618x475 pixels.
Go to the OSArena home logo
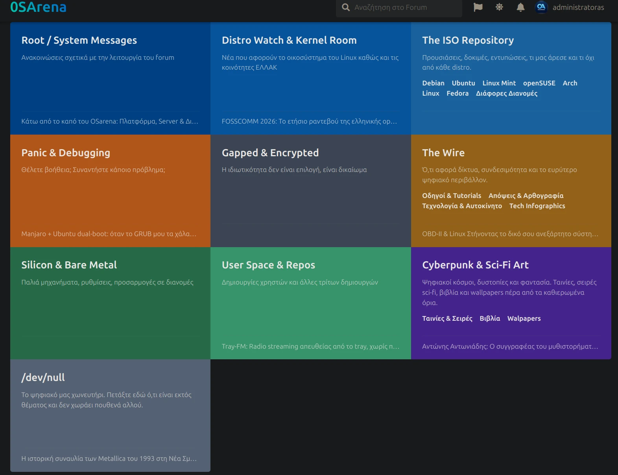pyautogui.click(x=38, y=7)
